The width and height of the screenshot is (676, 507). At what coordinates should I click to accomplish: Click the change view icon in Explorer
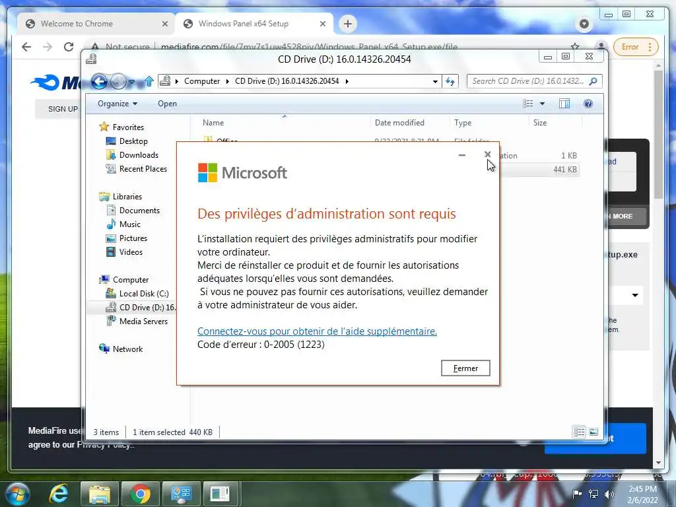(x=527, y=104)
